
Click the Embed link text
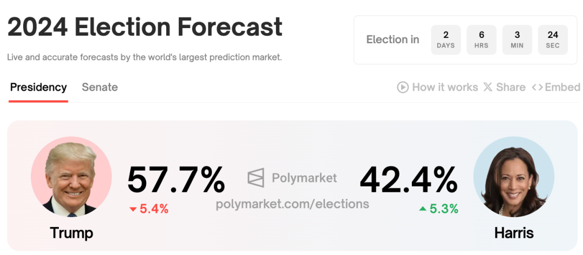(x=562, y=87)
